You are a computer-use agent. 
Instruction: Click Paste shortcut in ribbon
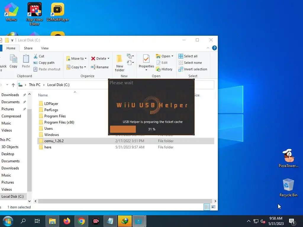click(47, 69)
